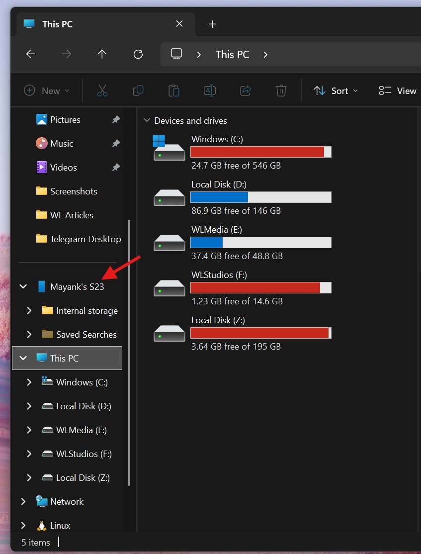Viewport: 421px width, 554px height.
Task: Click the Delete trash icon
Action: 281,91
